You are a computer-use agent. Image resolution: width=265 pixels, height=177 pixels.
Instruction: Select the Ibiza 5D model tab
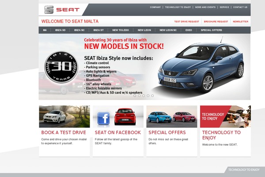[x=60, y=30]
